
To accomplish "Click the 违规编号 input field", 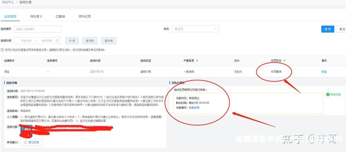I will click(38, 29).
